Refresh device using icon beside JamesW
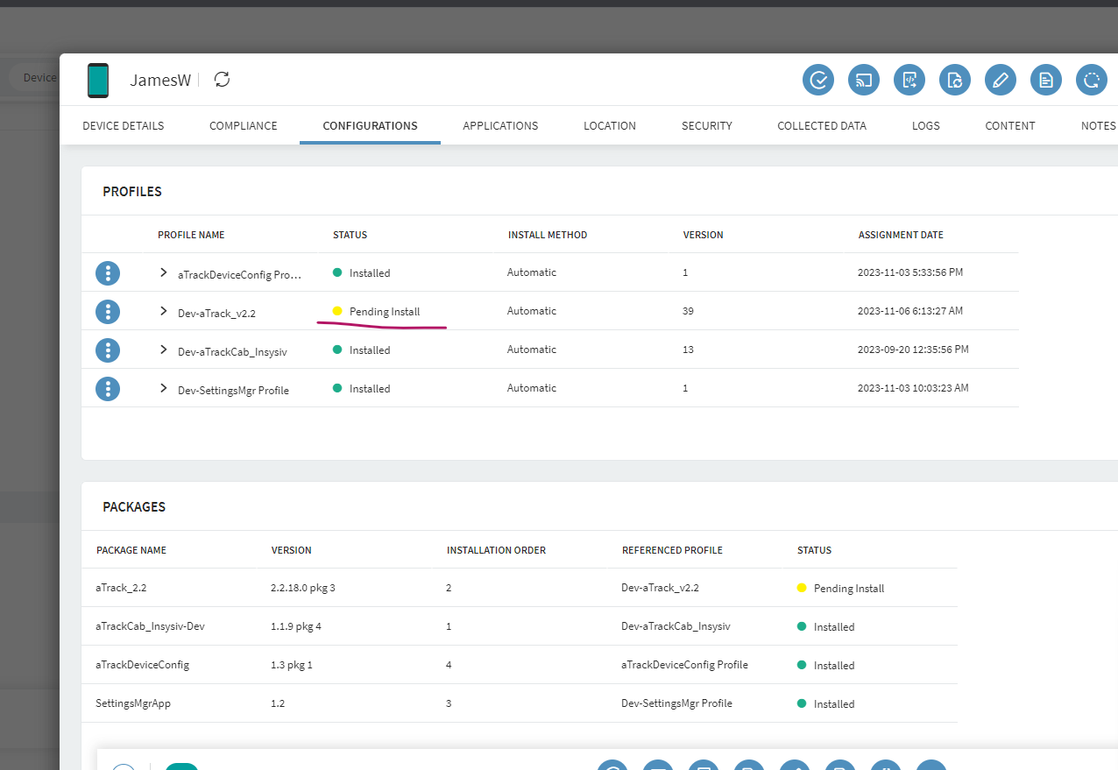This screenshot has width=1118, height=770. 223,80
